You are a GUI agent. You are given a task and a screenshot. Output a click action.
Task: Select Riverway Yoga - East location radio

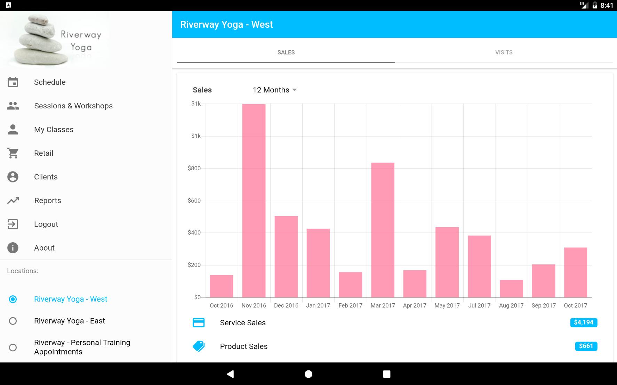[x=13, y=321]
